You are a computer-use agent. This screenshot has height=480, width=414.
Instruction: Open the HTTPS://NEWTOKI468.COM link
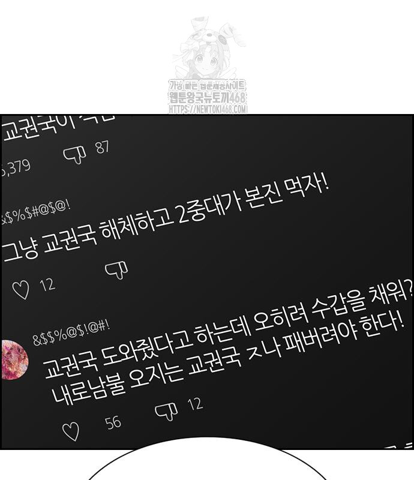point(208,109)
